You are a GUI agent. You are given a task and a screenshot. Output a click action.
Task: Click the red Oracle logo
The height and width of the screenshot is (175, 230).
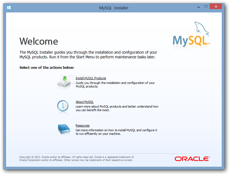[x=192, y=159]
